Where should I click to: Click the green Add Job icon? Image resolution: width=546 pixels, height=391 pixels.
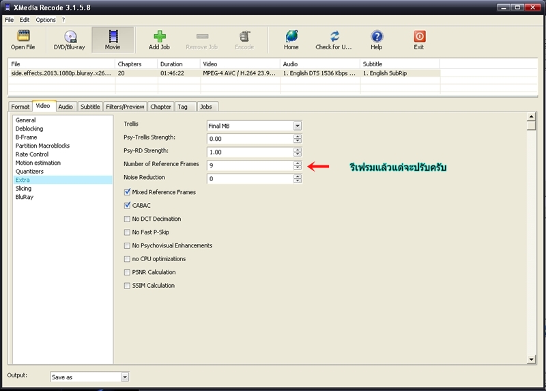(159, 36)
